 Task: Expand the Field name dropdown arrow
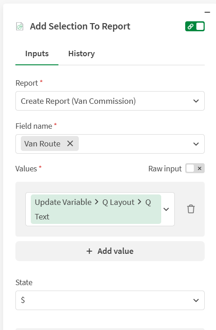pyautogui.click(x=196, y=144)
